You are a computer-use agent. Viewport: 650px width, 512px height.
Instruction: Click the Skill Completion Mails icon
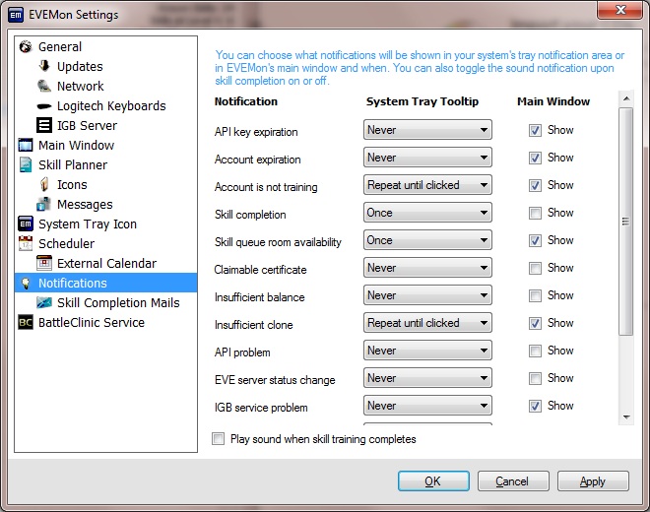coord(44,302)
